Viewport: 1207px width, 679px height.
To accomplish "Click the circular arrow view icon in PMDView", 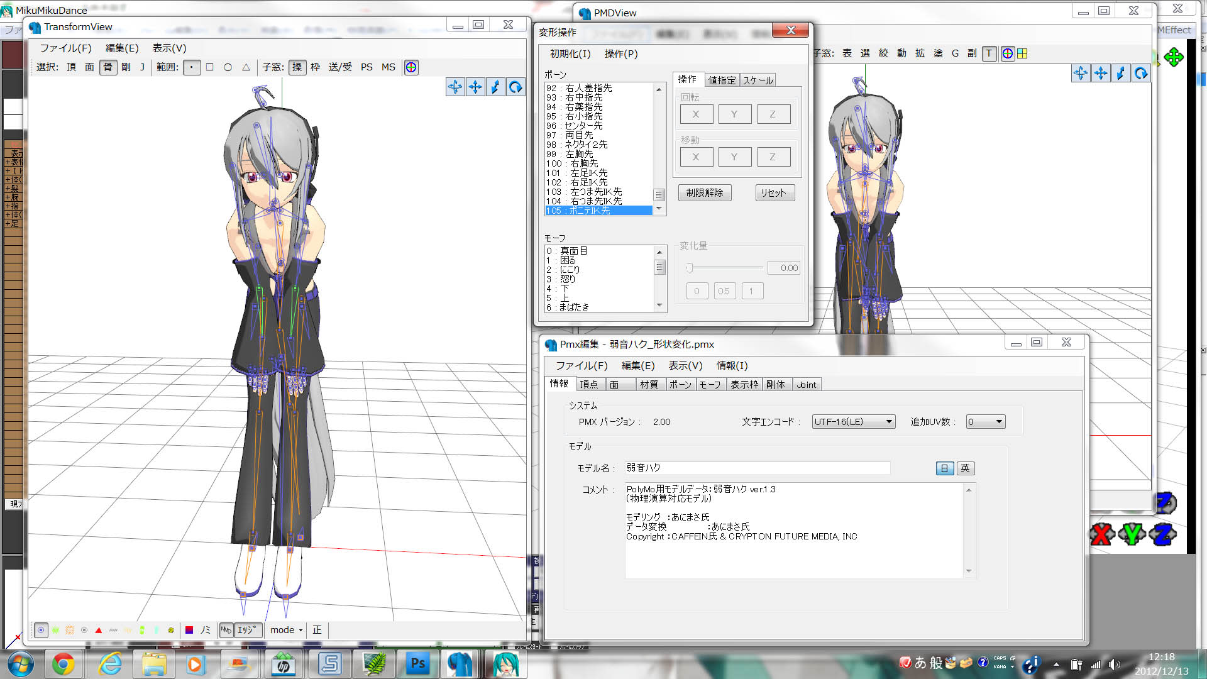I will tap(1141, 74).
